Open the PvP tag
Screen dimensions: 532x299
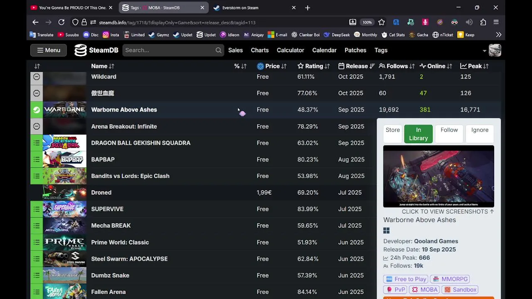coord(396,289)
